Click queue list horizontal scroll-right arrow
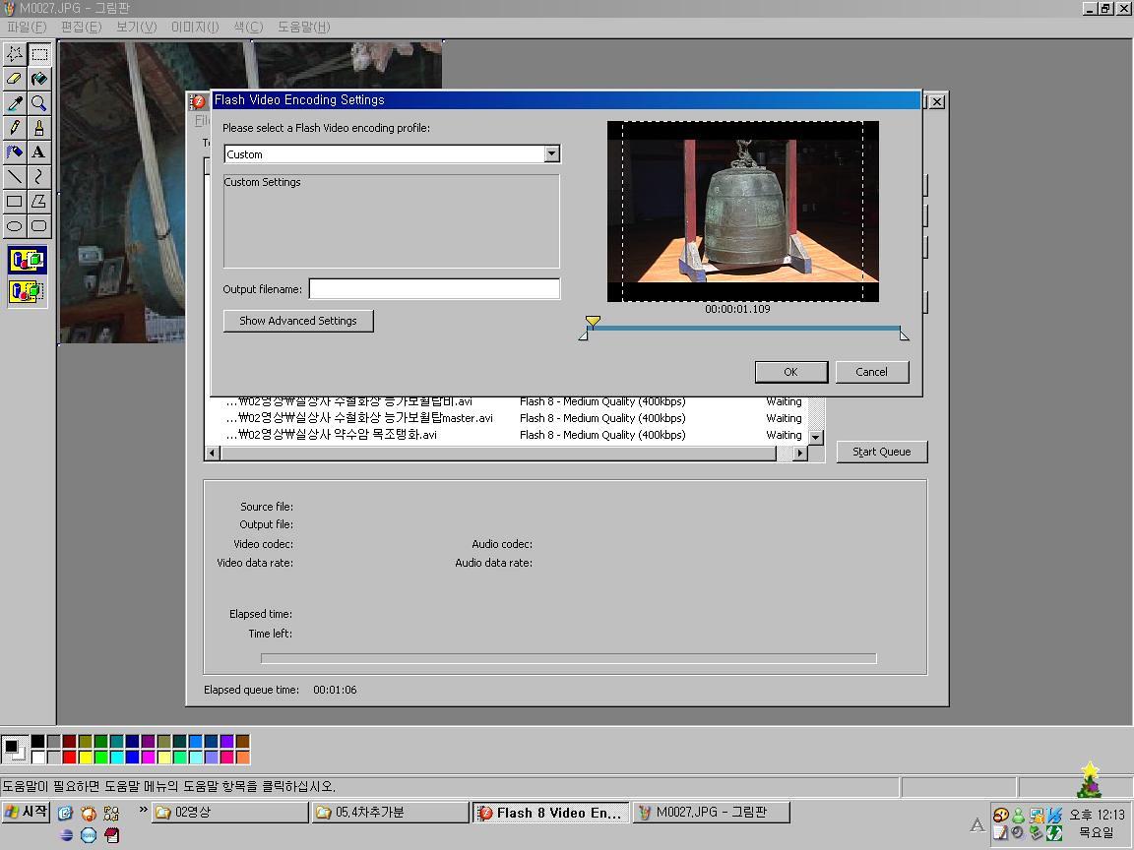Viewport: 1134px width, 850px height. pyautogui.click(x=799, y=454)
